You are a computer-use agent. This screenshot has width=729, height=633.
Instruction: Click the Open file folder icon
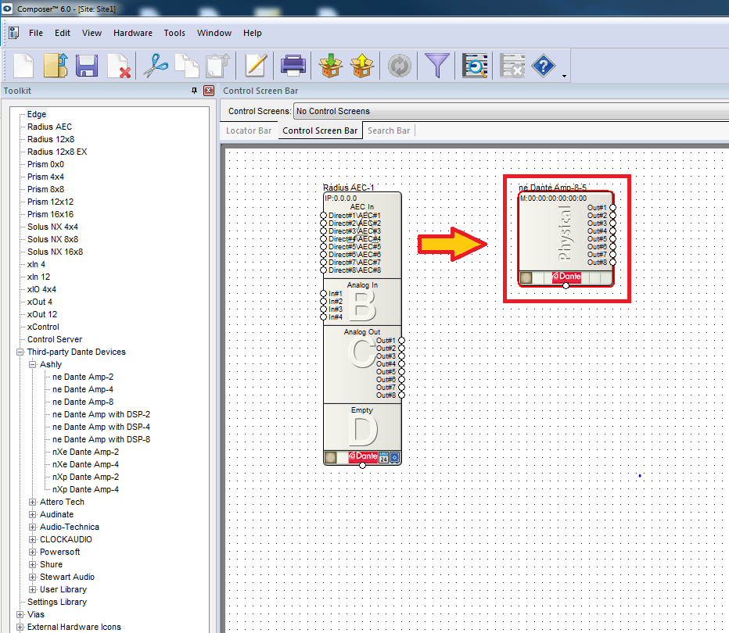56,66
